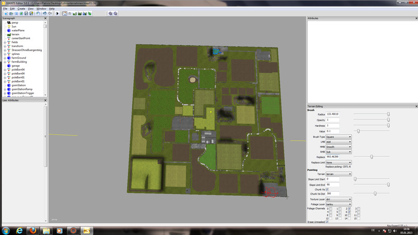
Task: Select the first green terrain sculpt icon
Action: pos(75,14)
